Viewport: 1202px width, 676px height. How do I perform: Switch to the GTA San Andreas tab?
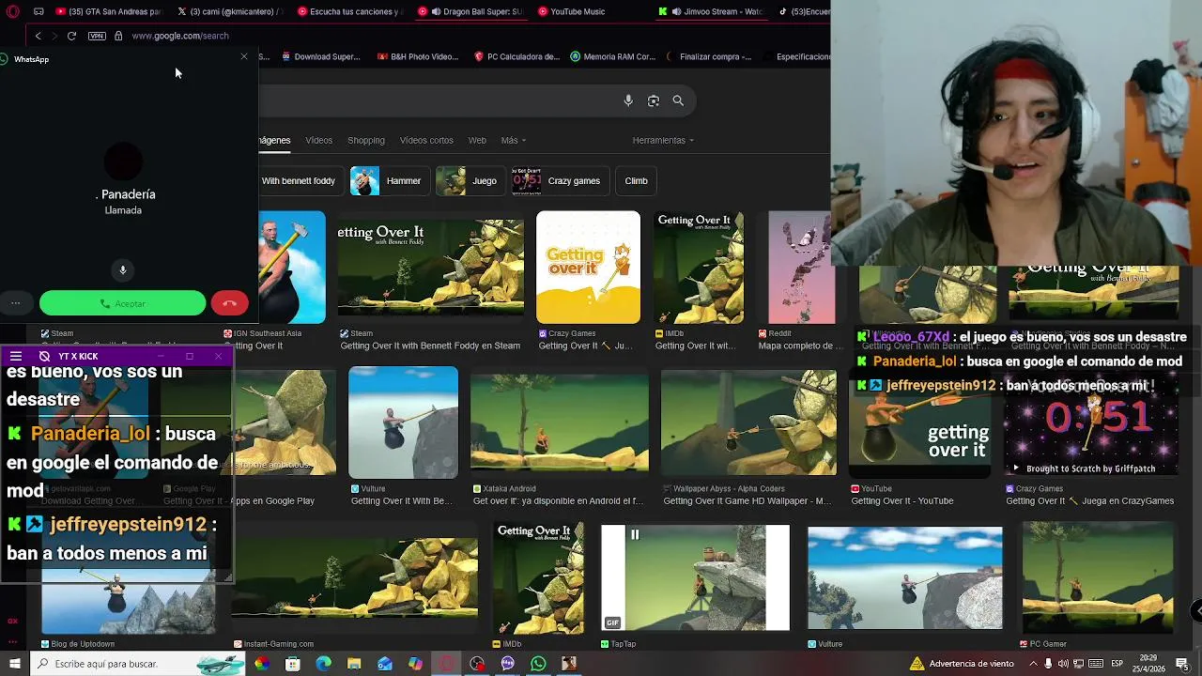109,11
